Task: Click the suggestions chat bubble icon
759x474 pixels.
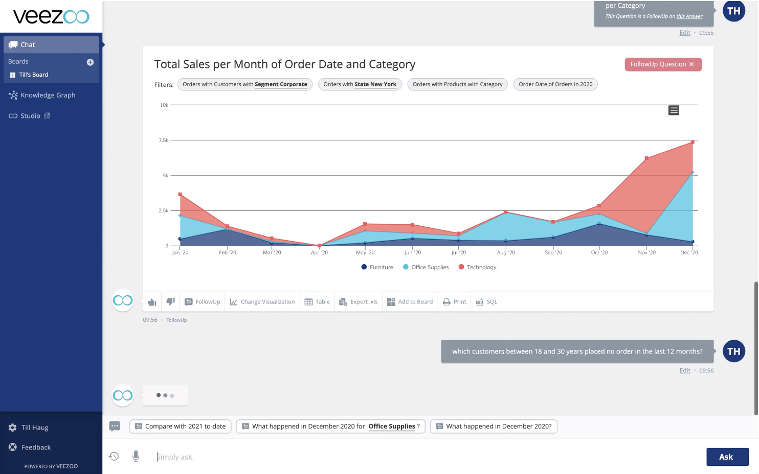Action: coord(115,426)
